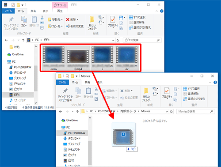Click Select All in Video window
The width and height of the screenshot is (221, 167).
point(137,17)
